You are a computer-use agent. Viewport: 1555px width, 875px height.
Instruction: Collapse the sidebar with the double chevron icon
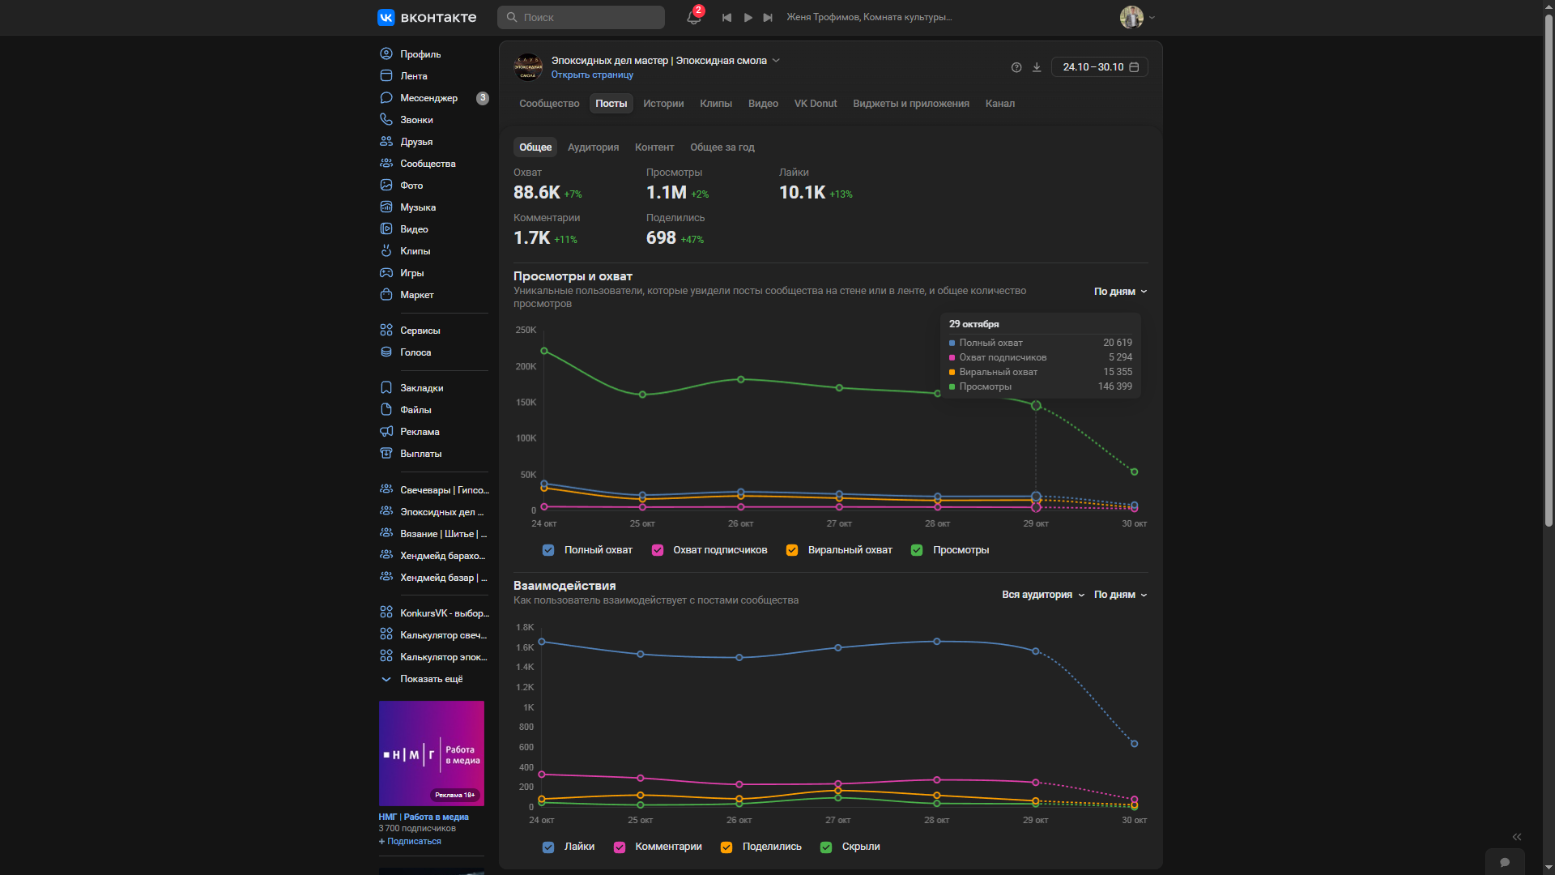pyautogui.click(x=1517, y=837)
